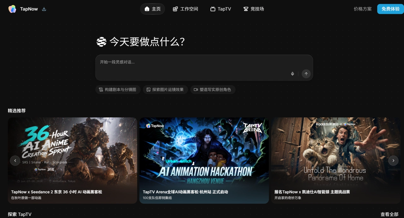Click the subtitle 100支队伍即刻集结
The height and width of the screenshot is (218, 404).
(x=157, y=198)
